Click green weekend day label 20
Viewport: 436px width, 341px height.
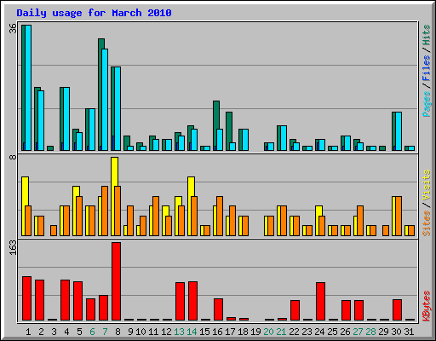tap(268, 332)
